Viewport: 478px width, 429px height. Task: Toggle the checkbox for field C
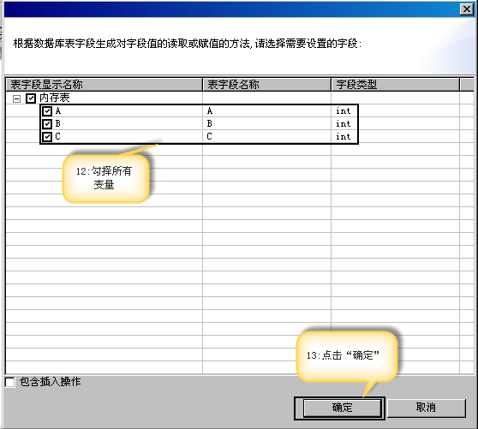(47, 136)
